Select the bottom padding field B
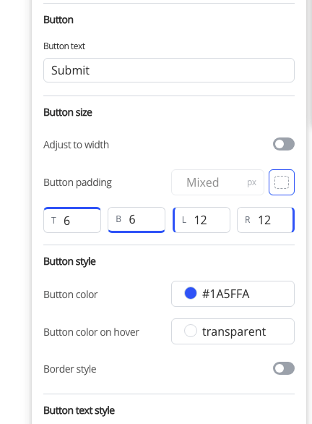The image size is (312, 424). pos(136,220)
